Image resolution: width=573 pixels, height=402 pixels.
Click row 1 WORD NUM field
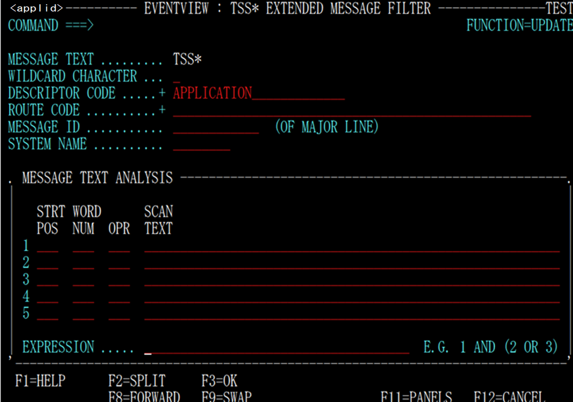(83, 246)
